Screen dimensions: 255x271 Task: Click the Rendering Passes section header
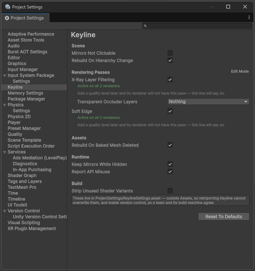91,72
